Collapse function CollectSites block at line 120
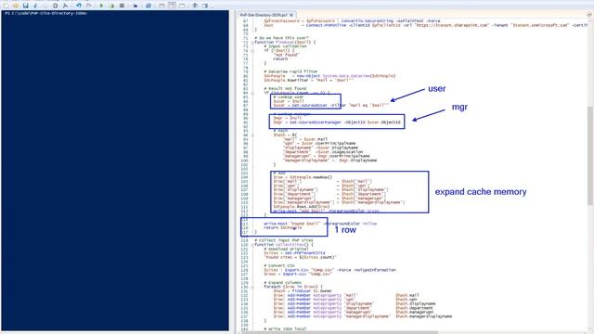The width and height of the screenshot is (594, 334). pos(252,245)
